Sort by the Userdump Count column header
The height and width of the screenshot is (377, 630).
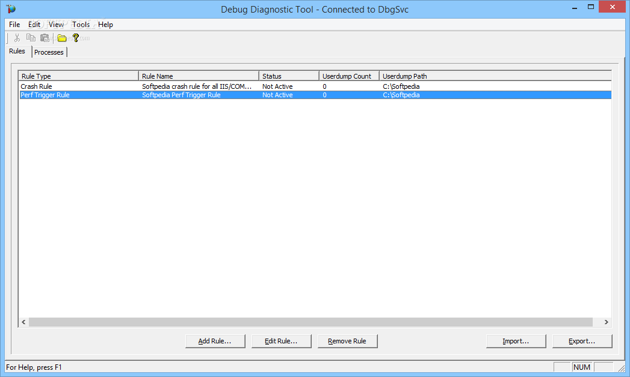coord(350,76)
